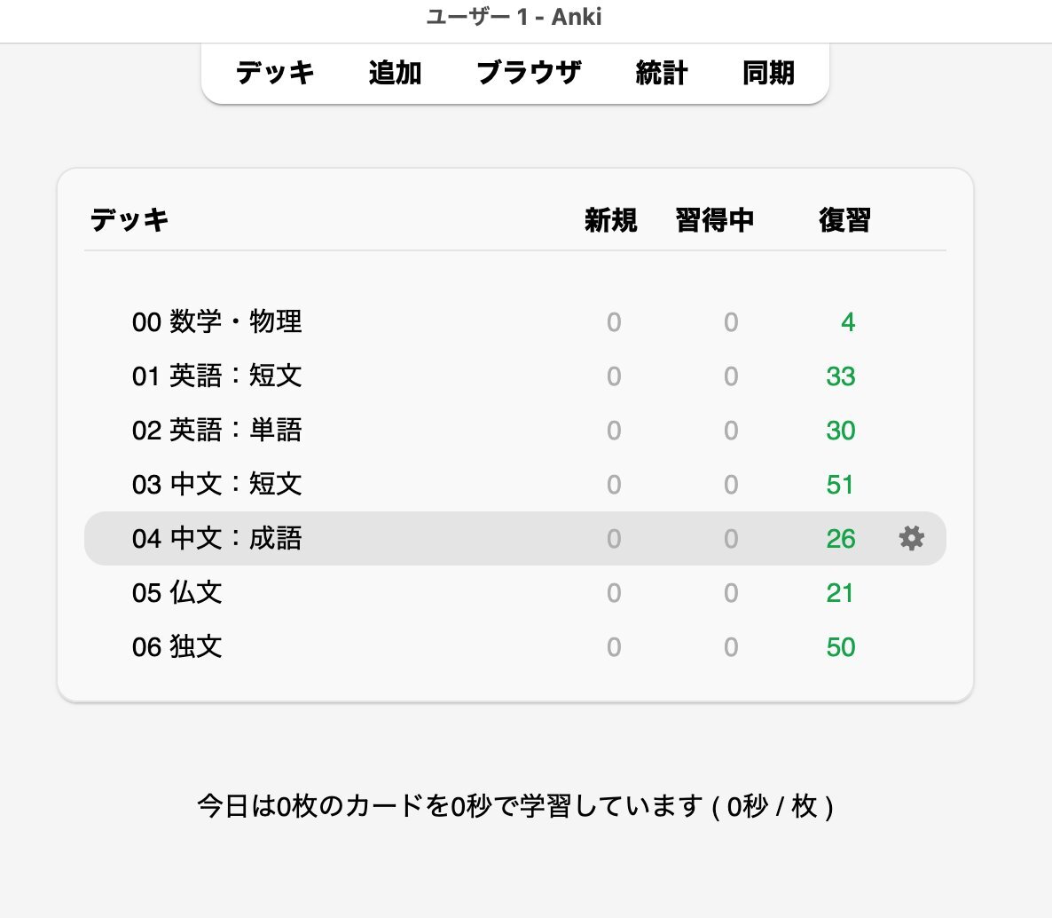
Task: Show 統計 statistics view
Action: 662,73
